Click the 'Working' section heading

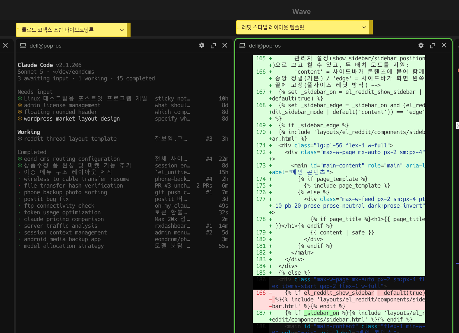tap(29, 132)
